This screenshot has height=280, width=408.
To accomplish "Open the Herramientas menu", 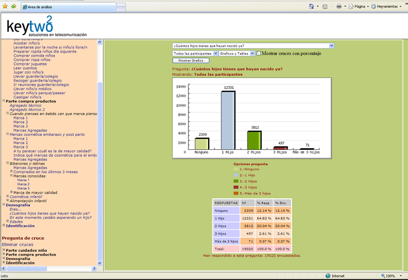I will point(387,7).
